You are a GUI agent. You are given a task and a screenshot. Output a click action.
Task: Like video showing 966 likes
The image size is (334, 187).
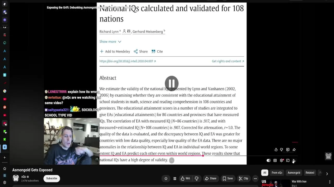pos(186,178)
